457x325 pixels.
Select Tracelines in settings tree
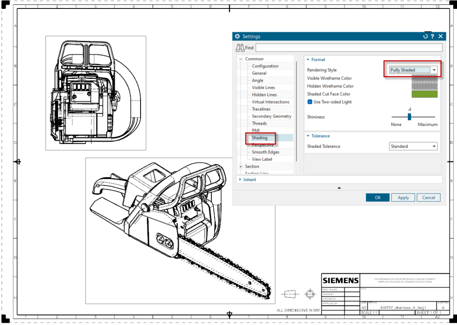(x=261, y=109)
